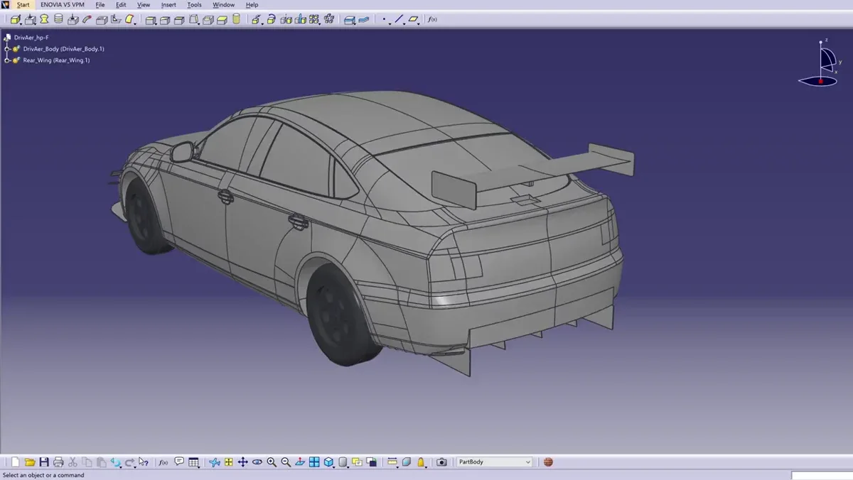
Task: Expand the DrivAer_Body tree branch
Action: 6,49
